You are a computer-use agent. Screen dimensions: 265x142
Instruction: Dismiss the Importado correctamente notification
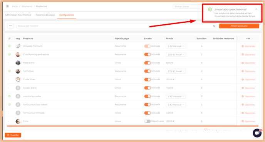coord(256,9)
